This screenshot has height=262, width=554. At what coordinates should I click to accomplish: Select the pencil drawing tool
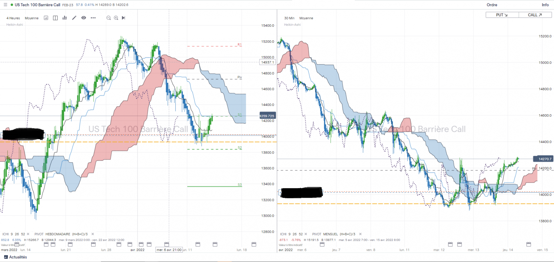point(74,18)
